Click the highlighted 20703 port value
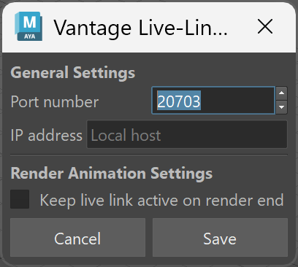Image resolution: width=298 pixels, height=267 pixels. coord(179,101)
